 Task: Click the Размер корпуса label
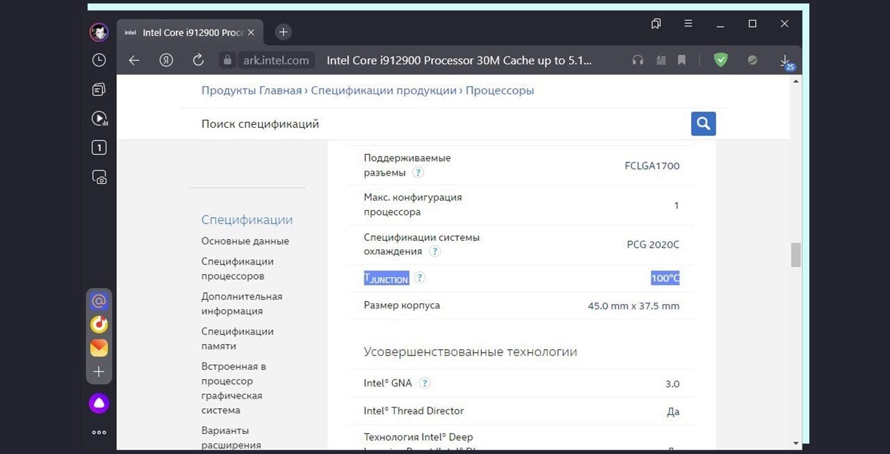point(402,305)
